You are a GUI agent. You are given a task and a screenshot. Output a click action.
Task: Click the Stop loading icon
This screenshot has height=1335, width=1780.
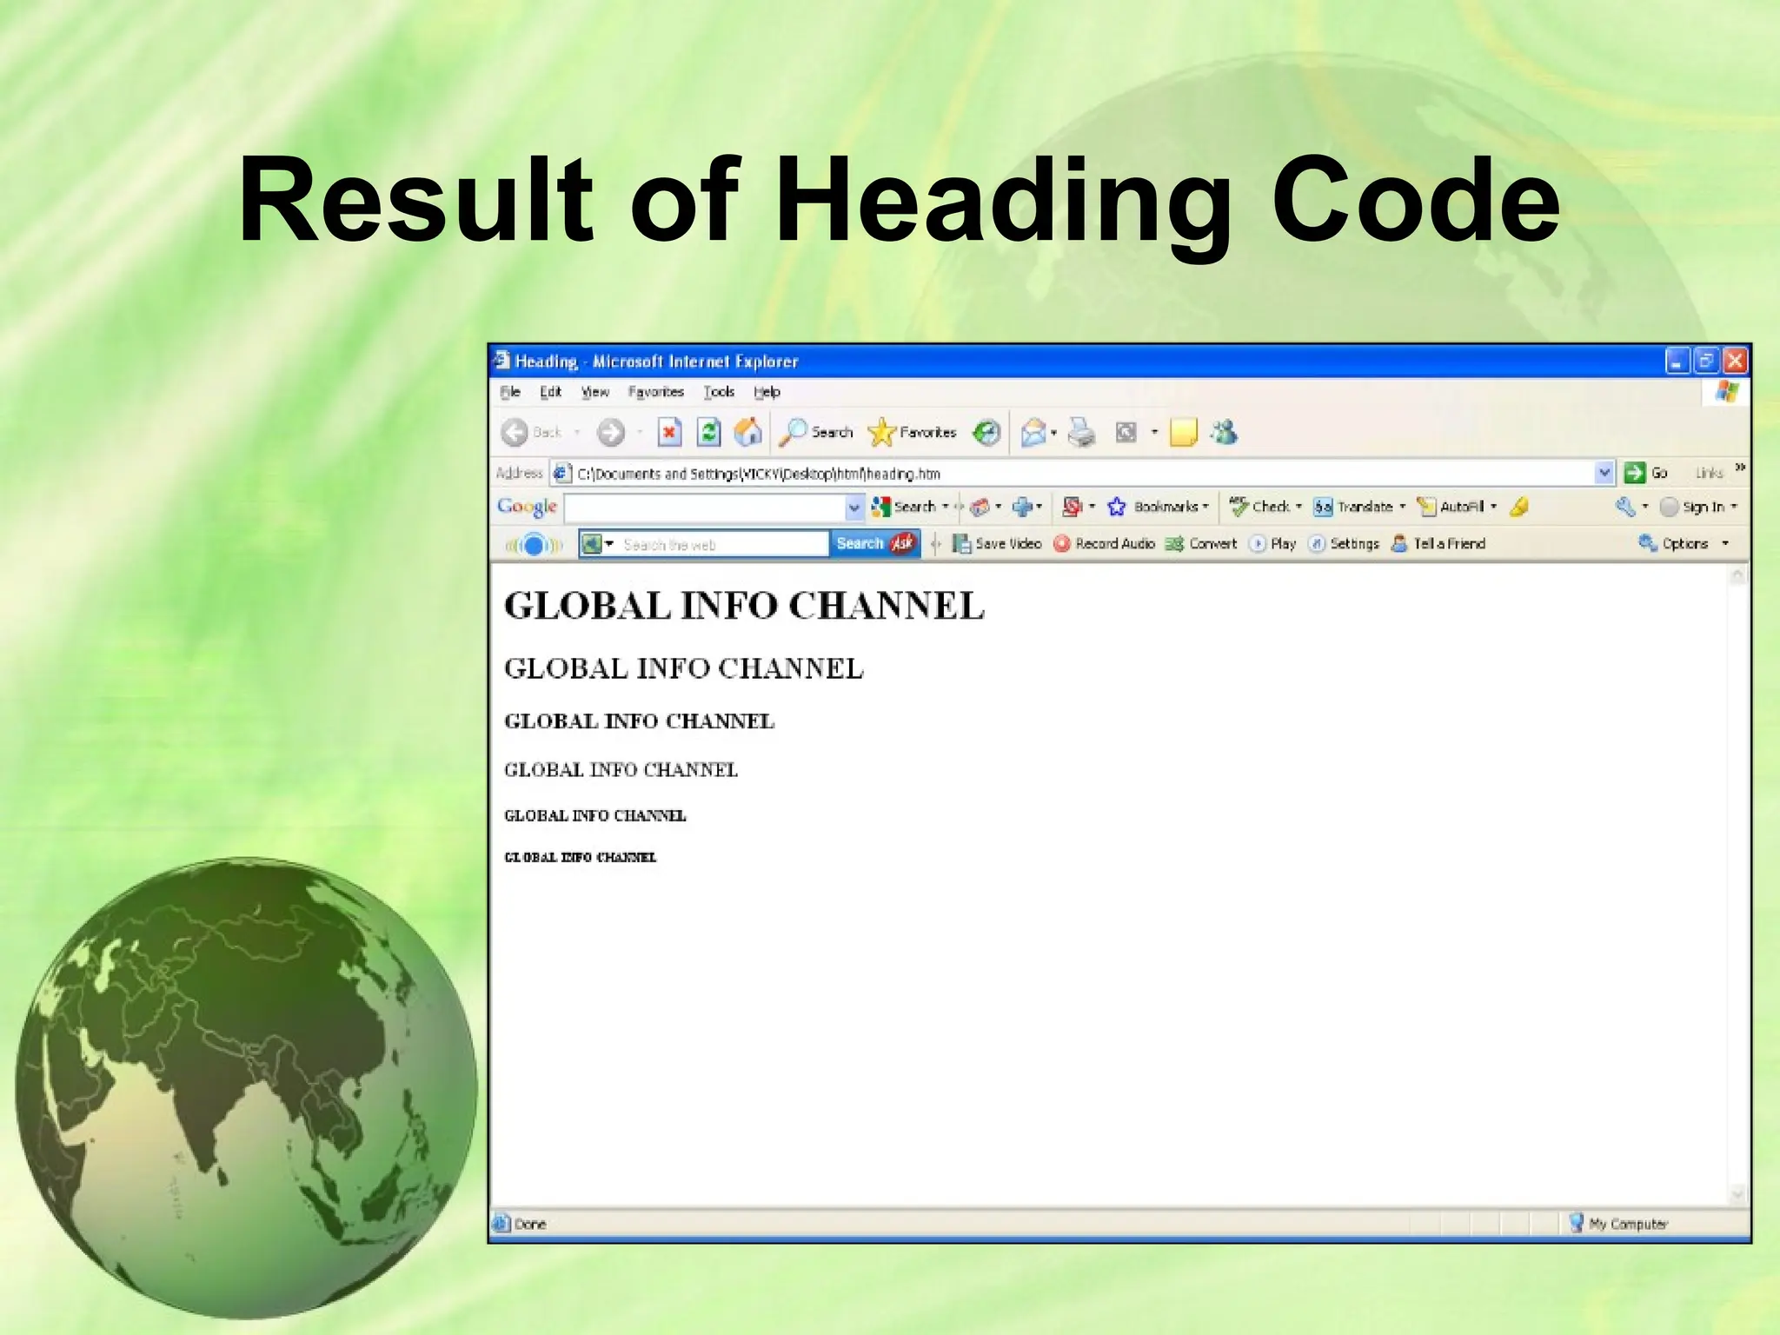coord(669,432)
